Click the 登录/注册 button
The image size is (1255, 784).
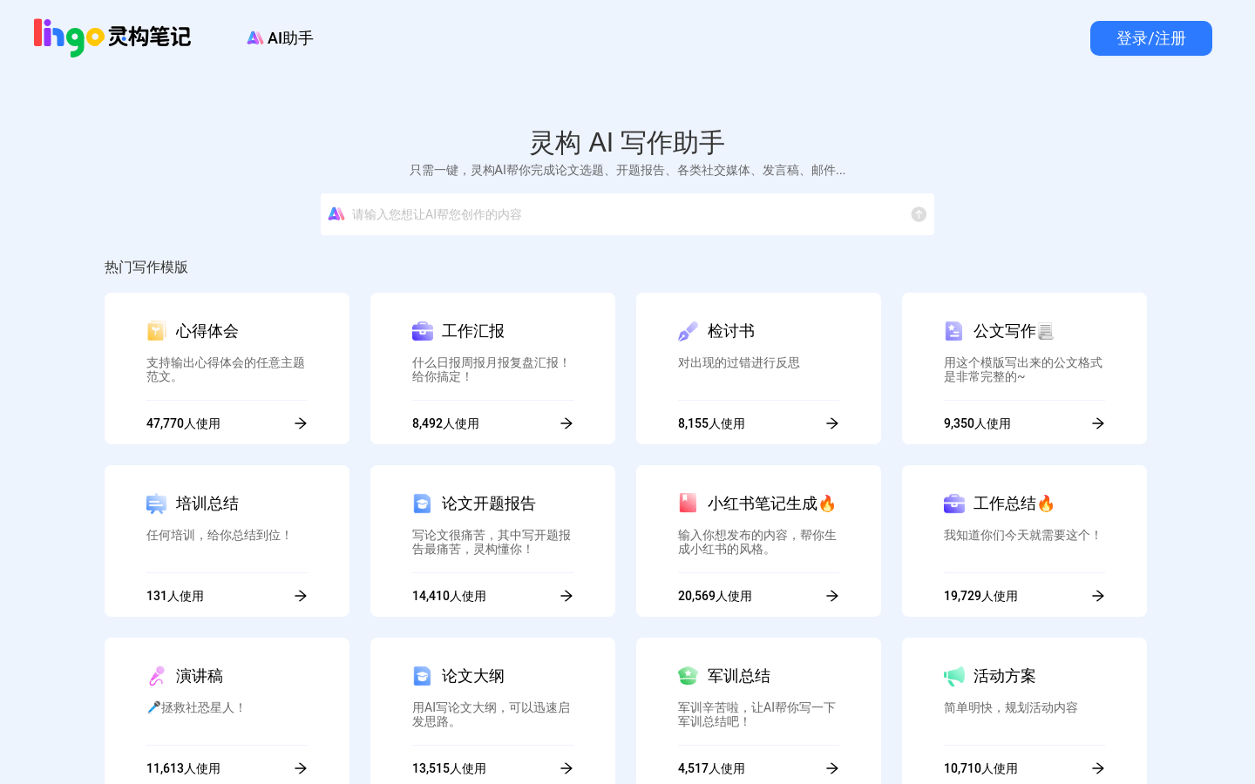tap(1150, 38)
